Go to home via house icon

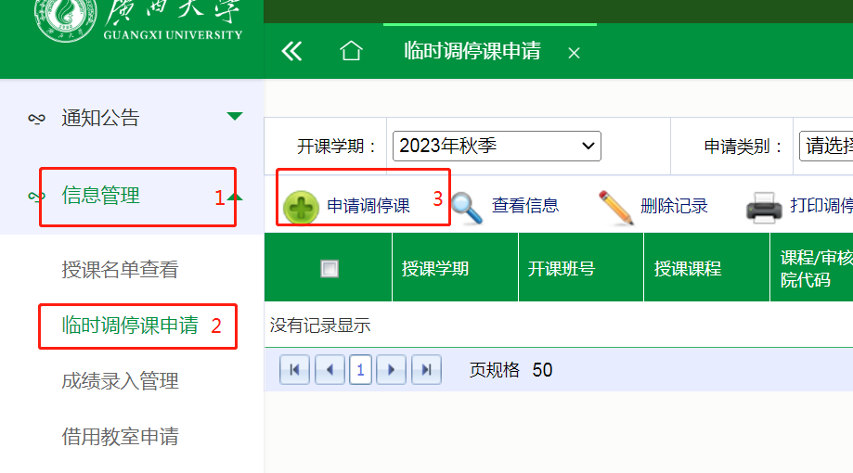(351, 51)
